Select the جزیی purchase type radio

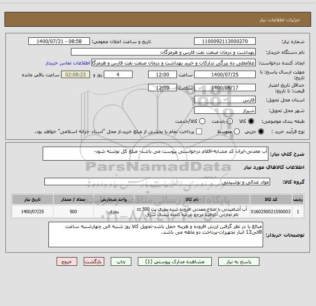click(x=261, y=131)
